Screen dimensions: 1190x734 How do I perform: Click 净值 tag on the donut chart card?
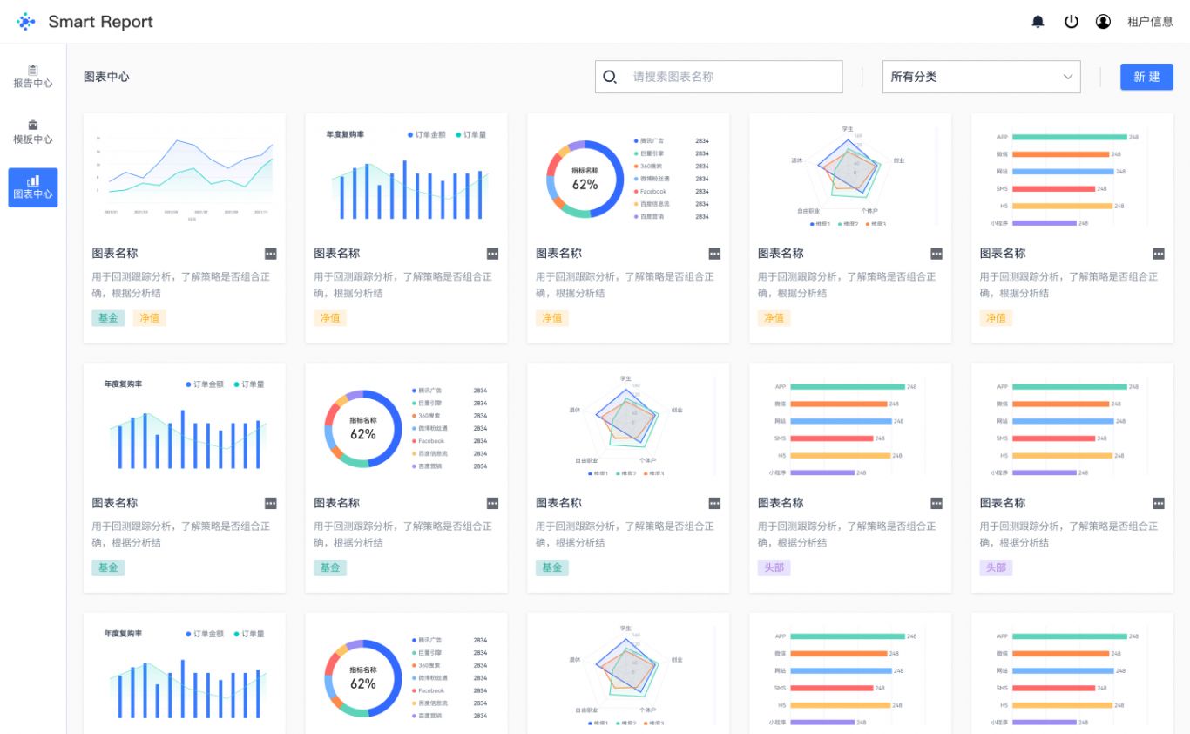coord(552,318)
